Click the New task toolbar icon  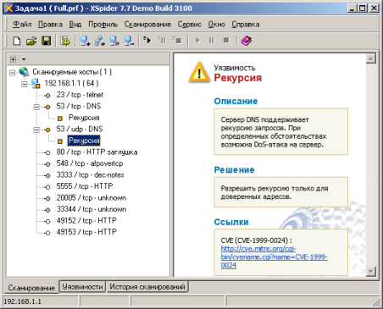(17, 41)
